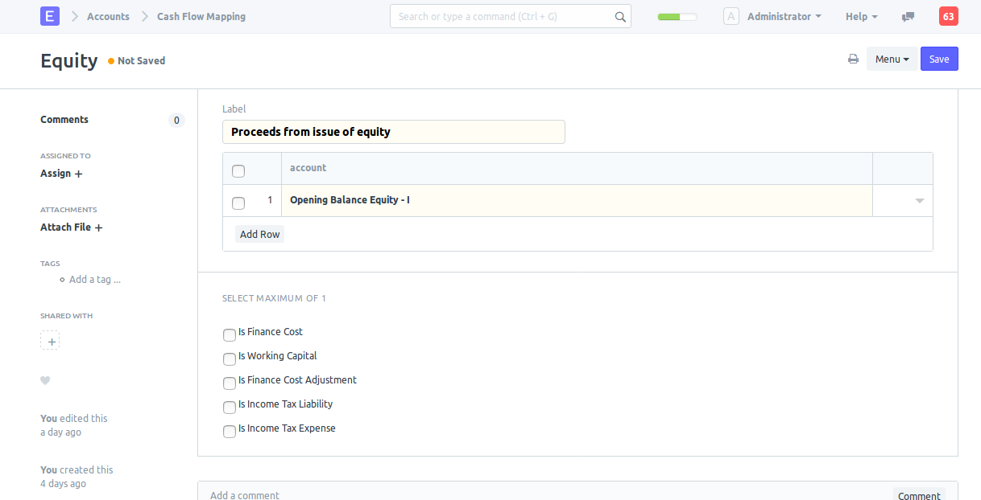
Task: Click the search magnifier icon
Action: point(619,17)
